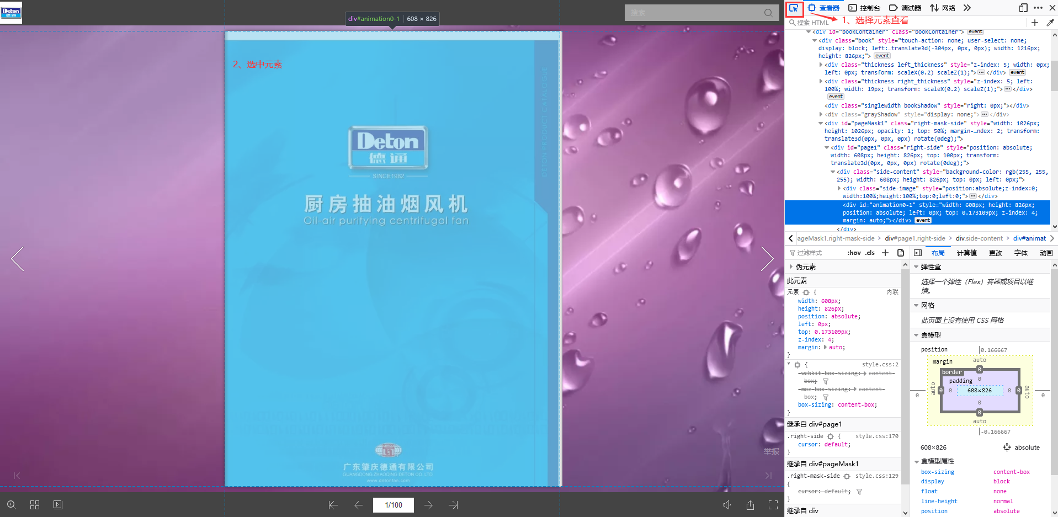Click the event badge on the animation0-1 node
The image size is (1058, 517).
[923, 220]
